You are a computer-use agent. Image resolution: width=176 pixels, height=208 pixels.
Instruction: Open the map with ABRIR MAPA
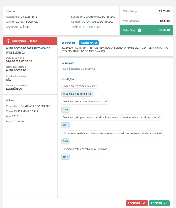pyautogui.click(x=89, y=43)
